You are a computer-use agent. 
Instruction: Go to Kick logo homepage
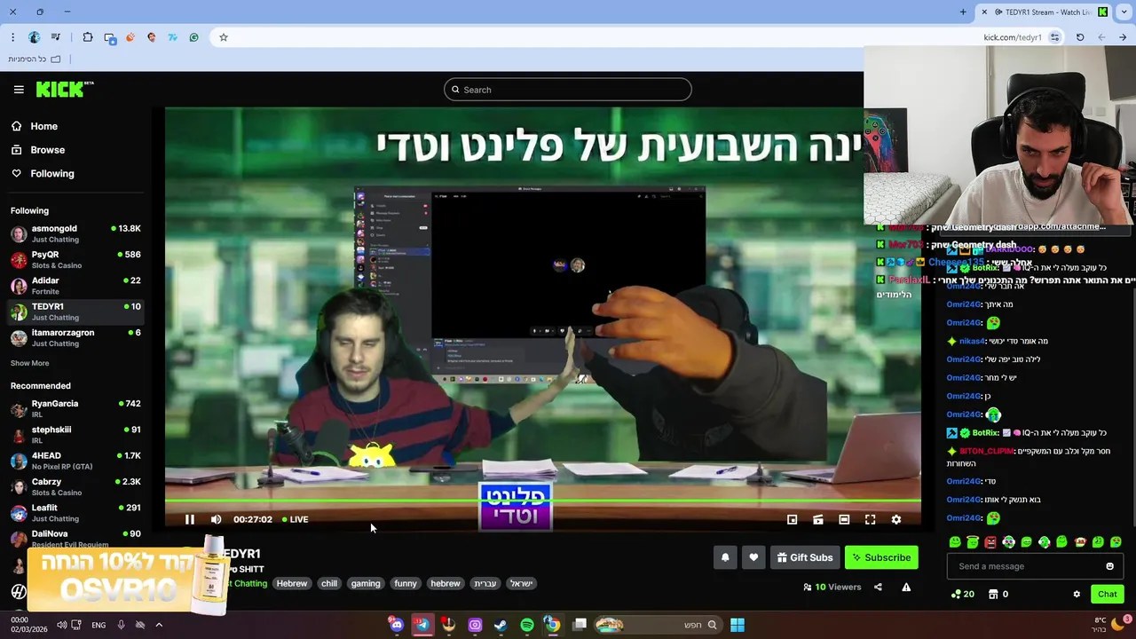(64, 89)
